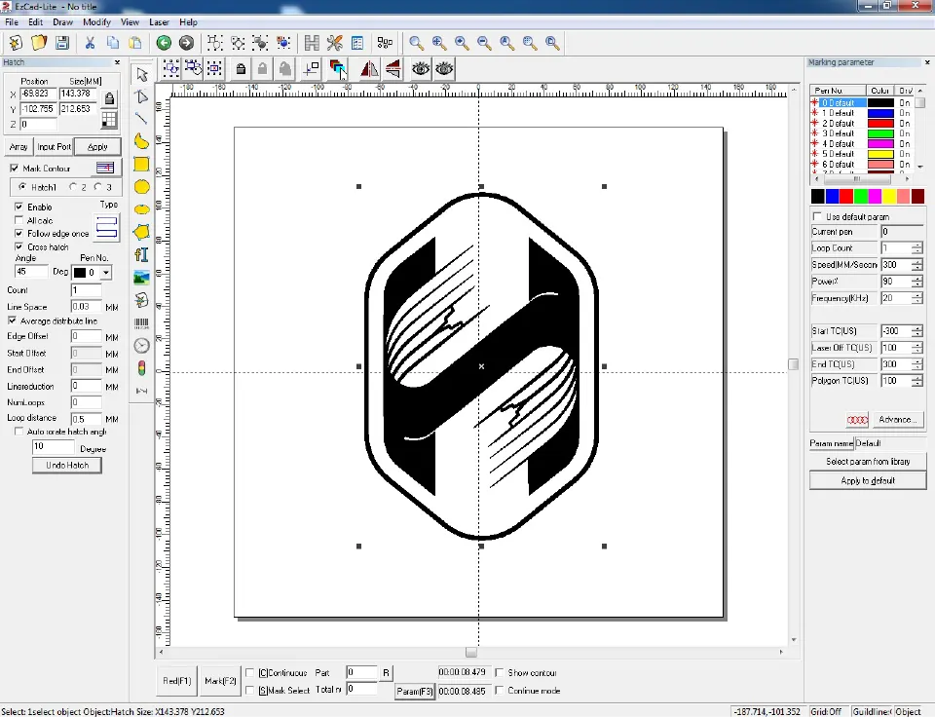935x717 pixels.
Task: Open a file with the folder icon
Action: 39,43
